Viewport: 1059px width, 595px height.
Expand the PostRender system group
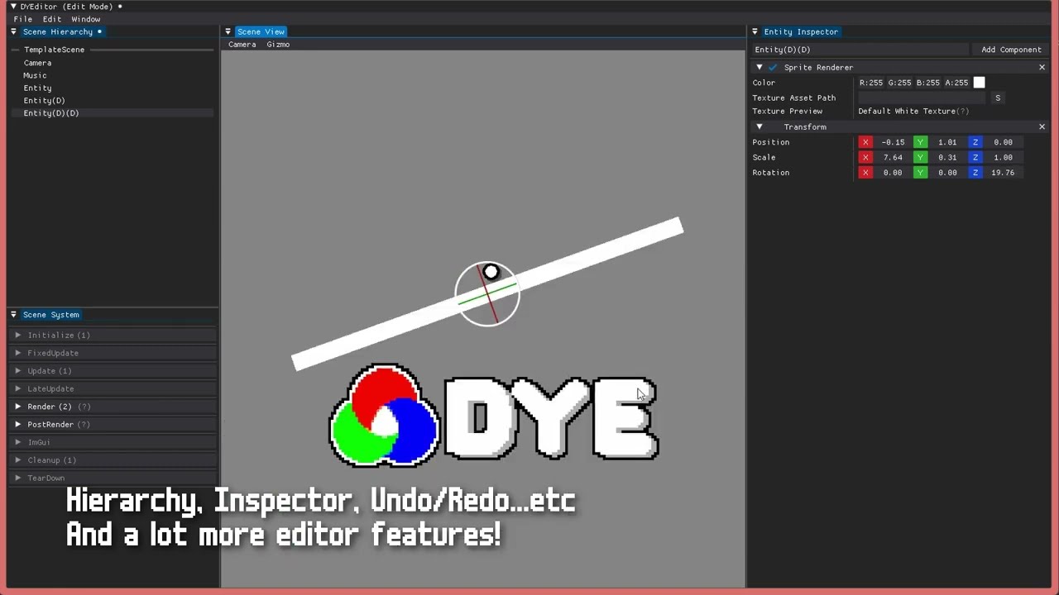point(18,424)
